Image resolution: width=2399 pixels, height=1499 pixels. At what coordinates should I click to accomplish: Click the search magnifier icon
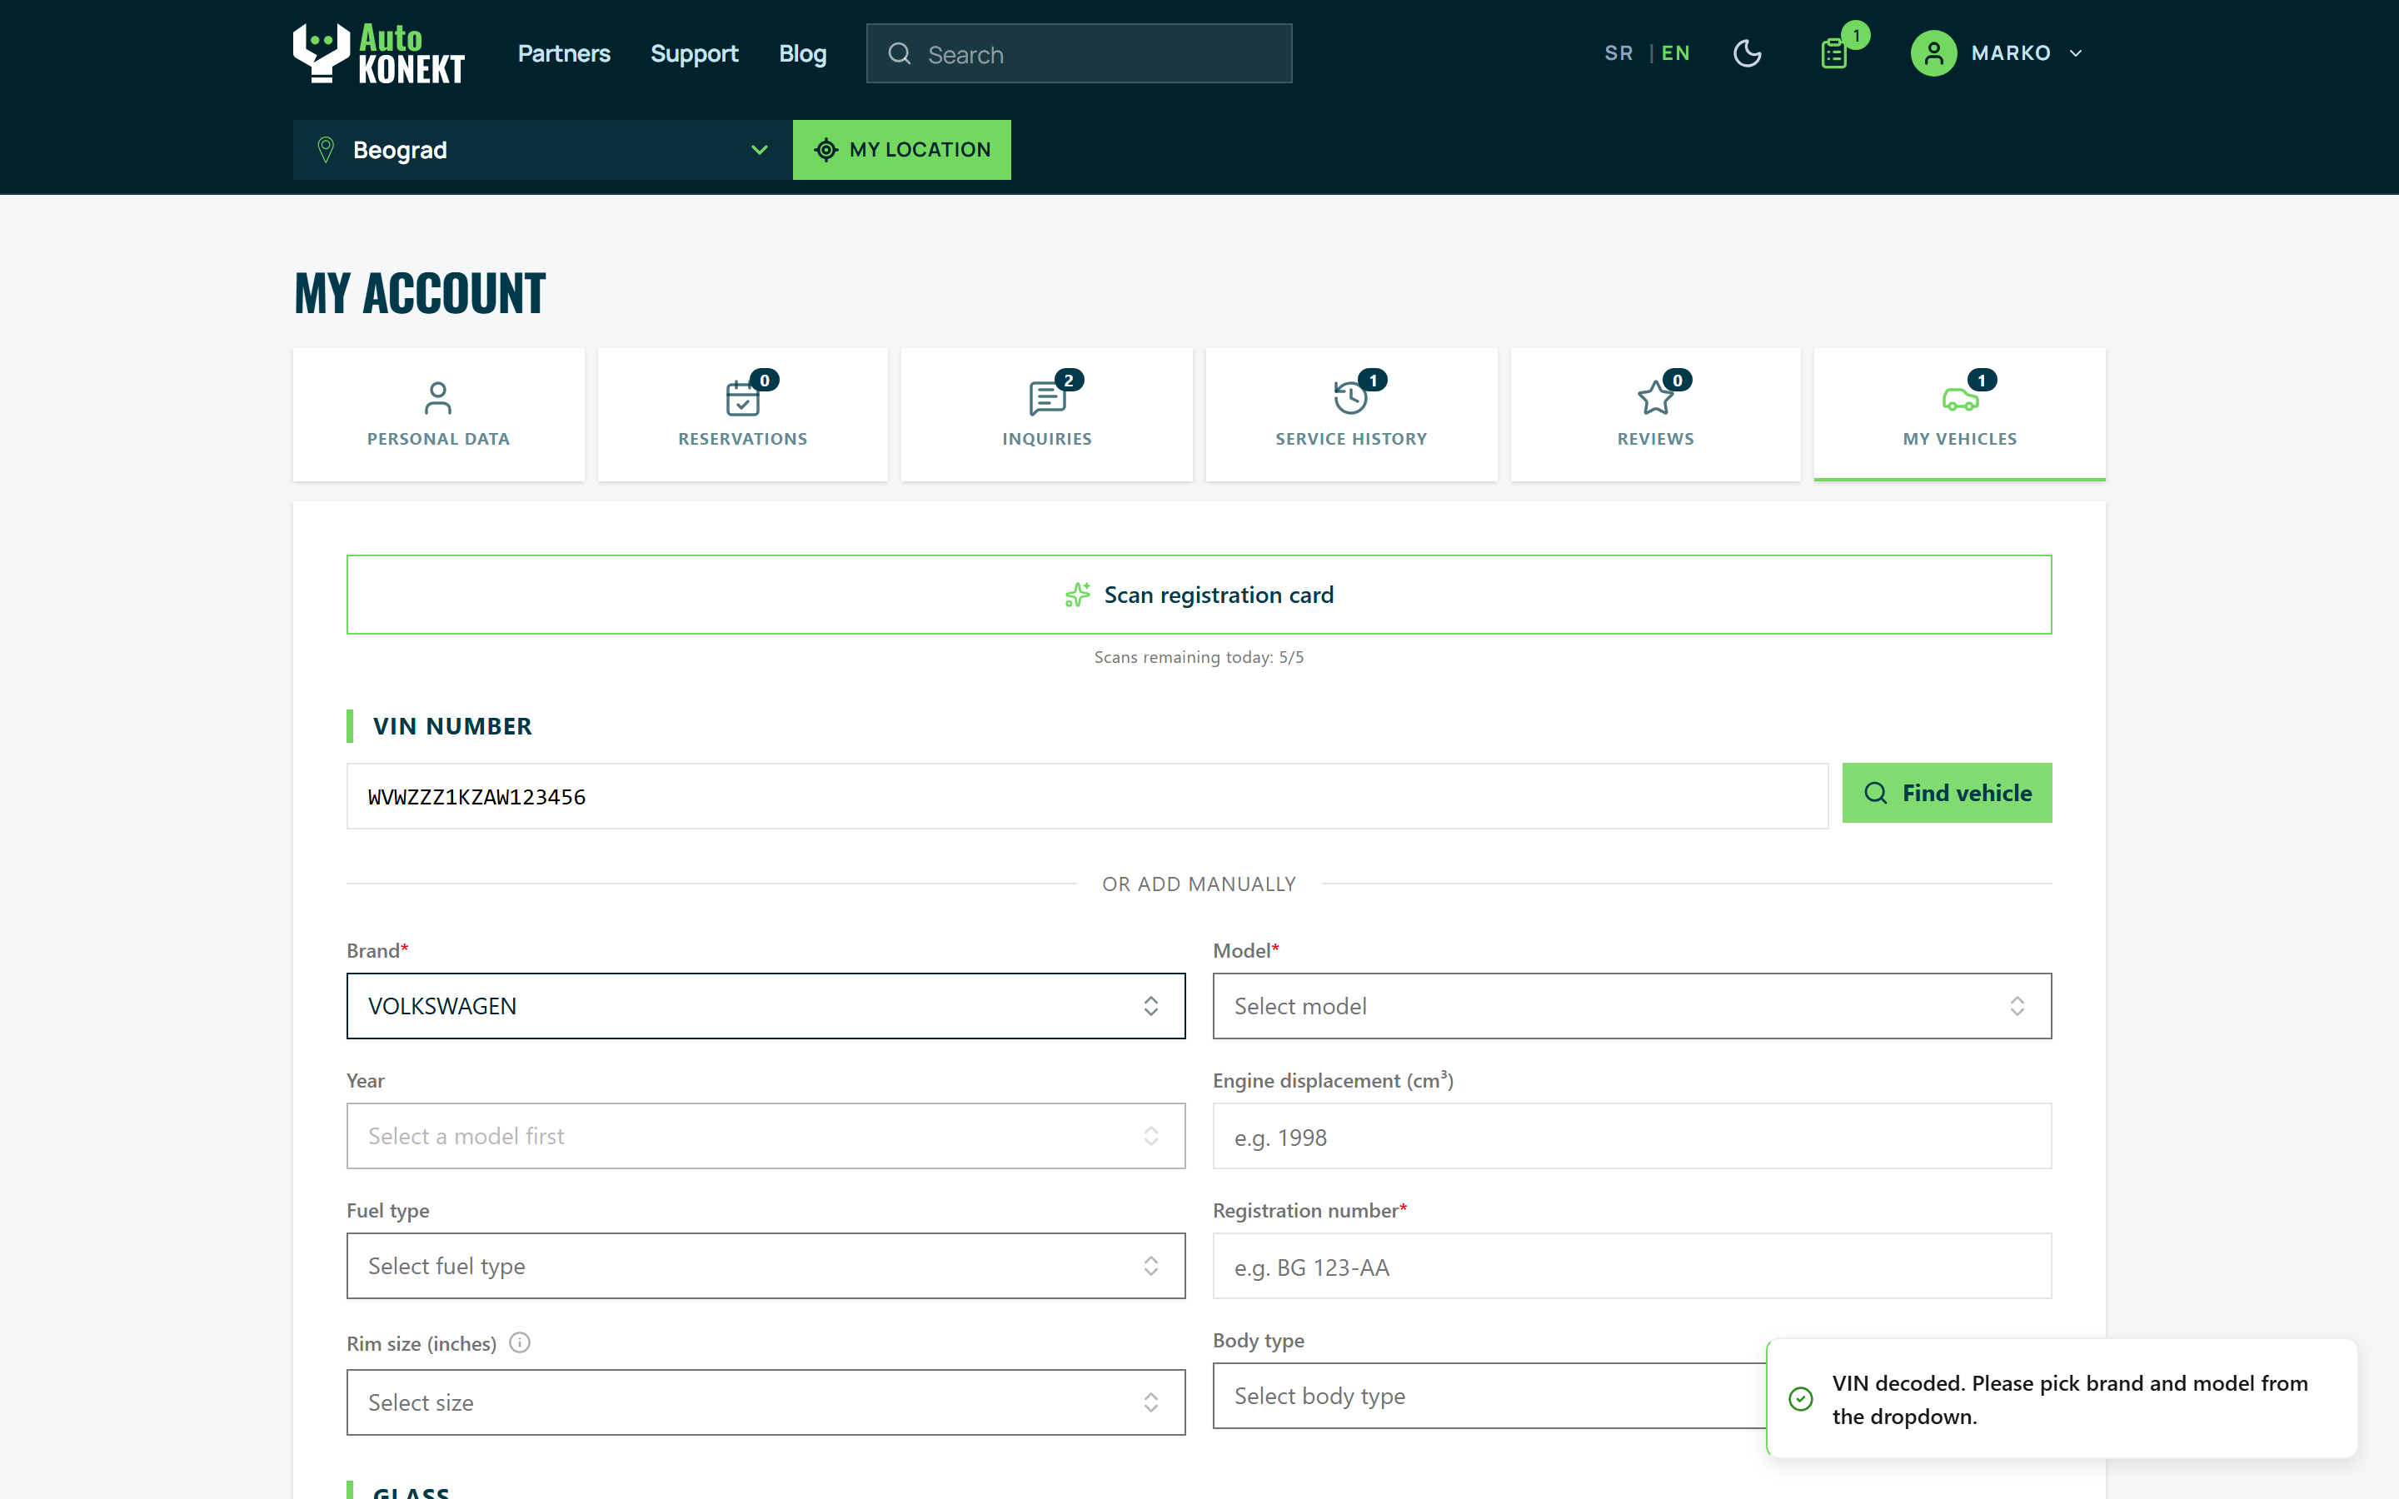coord(899,53)
